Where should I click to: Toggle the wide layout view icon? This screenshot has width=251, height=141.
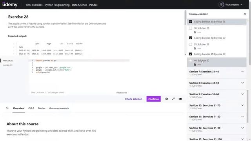[180, 99]
